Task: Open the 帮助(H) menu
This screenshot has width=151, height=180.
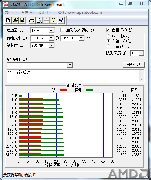Action: pyautogui.click(x=44, y=12)
